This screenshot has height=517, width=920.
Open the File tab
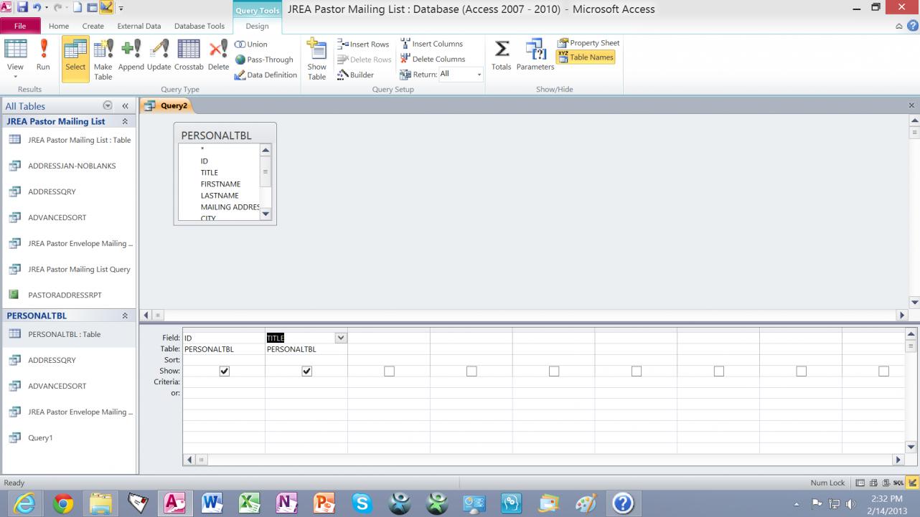[20, 27]
